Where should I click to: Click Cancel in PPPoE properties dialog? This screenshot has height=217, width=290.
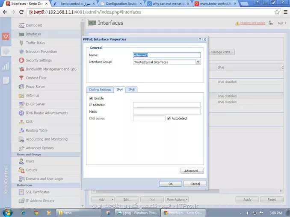[195, 184]
